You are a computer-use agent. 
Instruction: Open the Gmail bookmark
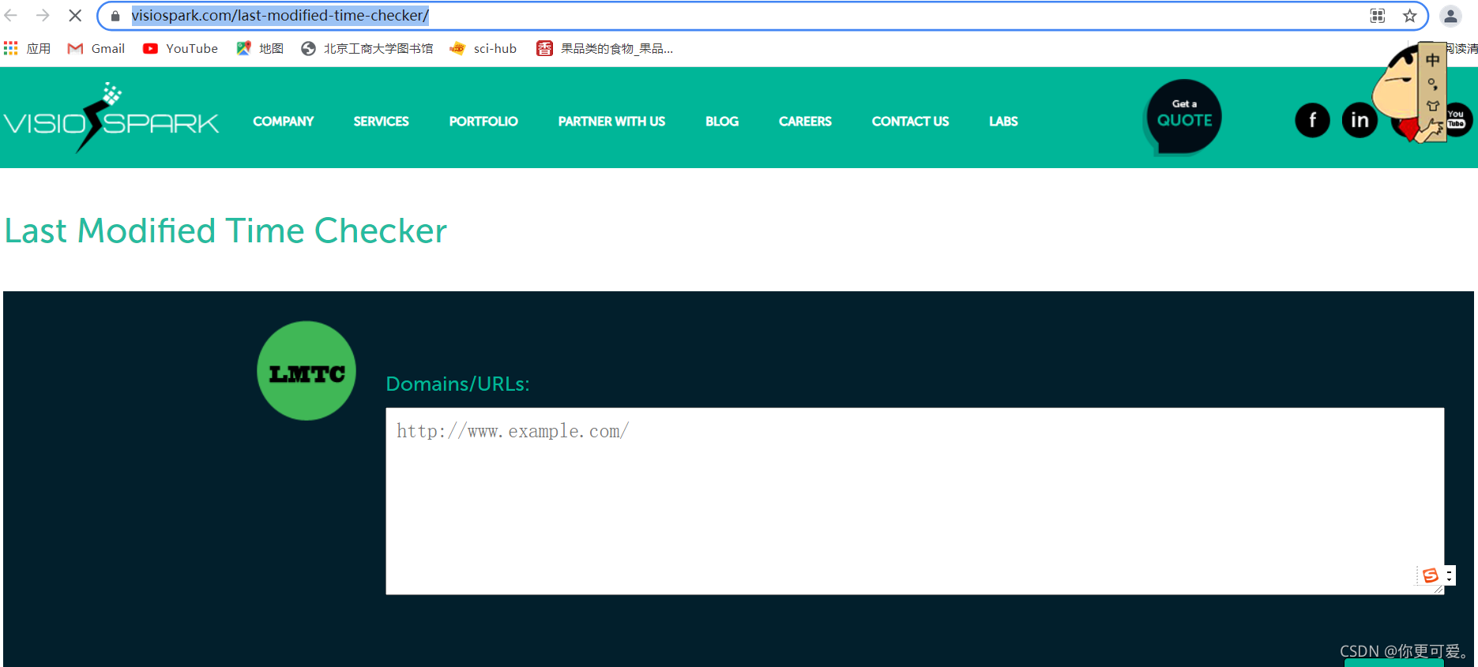pos(96,48)
